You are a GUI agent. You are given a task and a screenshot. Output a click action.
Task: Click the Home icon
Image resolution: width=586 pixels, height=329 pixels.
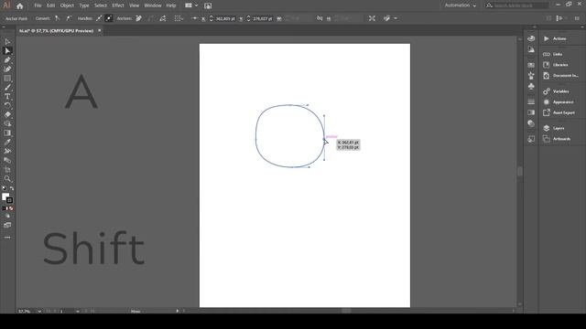(x=20, y=5)
